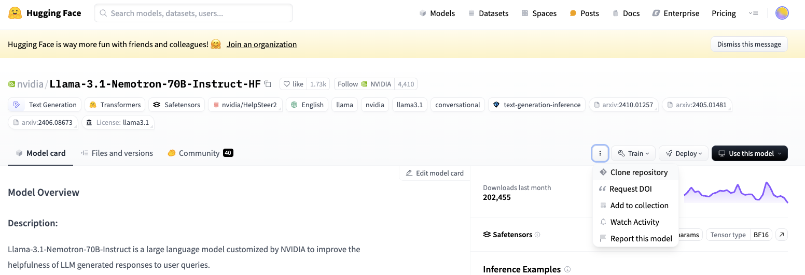
Task: Open Pricing page
Action: tap(724, 13)
